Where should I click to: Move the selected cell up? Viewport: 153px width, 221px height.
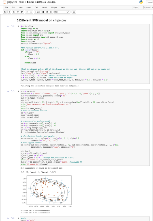coord(27,12)
